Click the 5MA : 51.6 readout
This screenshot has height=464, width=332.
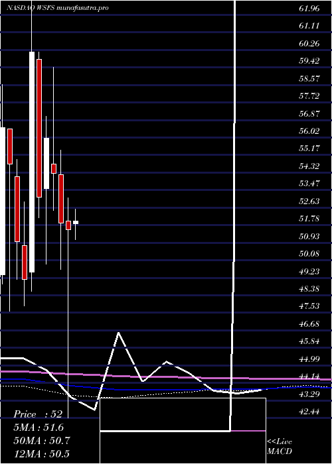coord(39,428)
